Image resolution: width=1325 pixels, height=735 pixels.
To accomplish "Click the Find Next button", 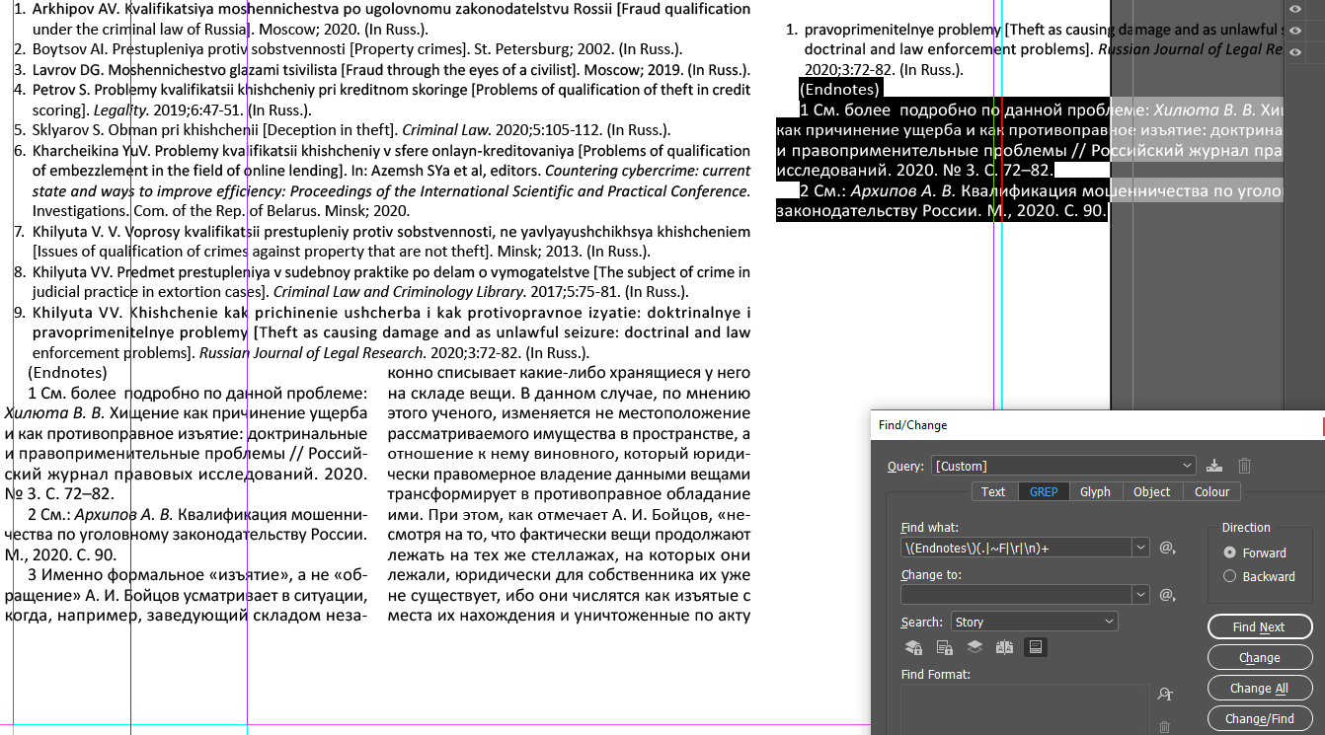I will 1259,626.
